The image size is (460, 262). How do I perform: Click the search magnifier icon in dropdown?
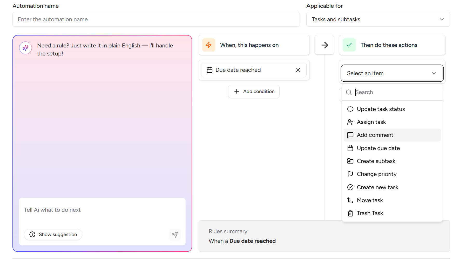[349, 92]
